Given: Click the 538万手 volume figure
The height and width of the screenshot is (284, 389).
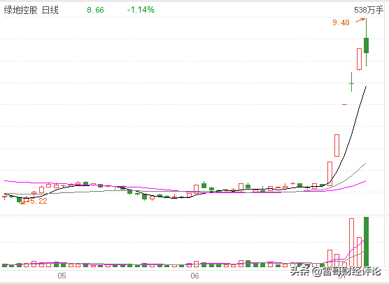Looking at the screenshot, I should 369,10.
